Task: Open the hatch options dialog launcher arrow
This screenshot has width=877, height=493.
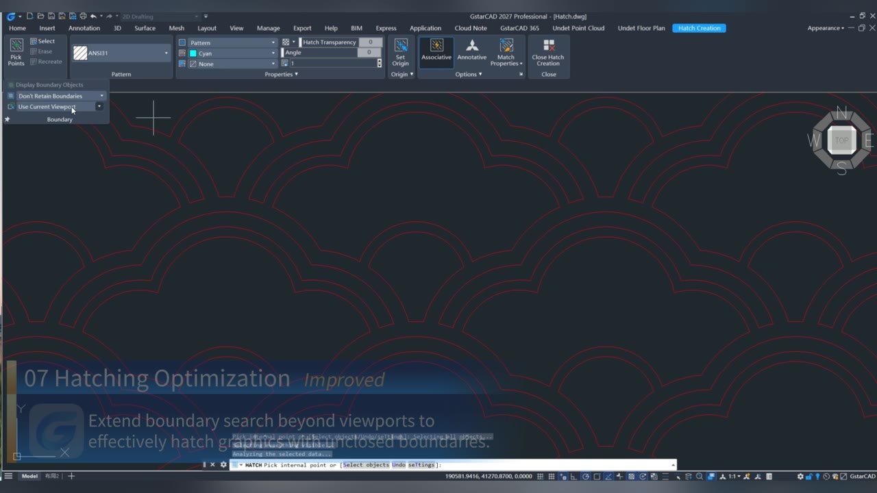Action: coord(521,74)
